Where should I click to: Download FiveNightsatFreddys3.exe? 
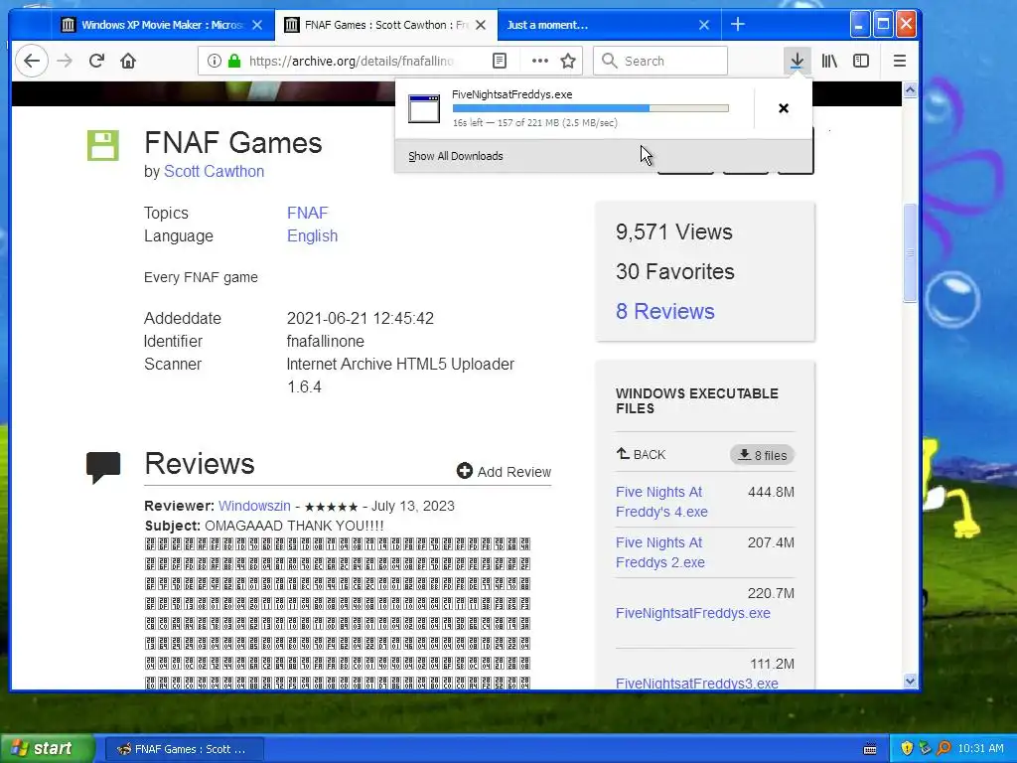[696, 684]
